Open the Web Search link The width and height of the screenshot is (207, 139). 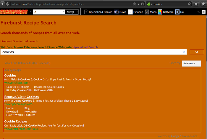8,47
